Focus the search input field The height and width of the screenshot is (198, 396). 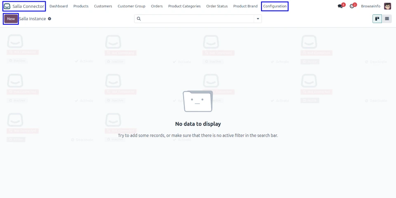[198, 19]
